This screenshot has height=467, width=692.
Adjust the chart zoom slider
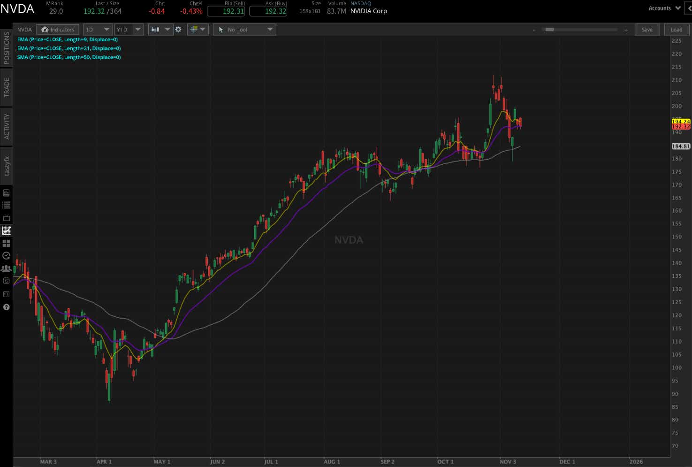pos(550,29)
